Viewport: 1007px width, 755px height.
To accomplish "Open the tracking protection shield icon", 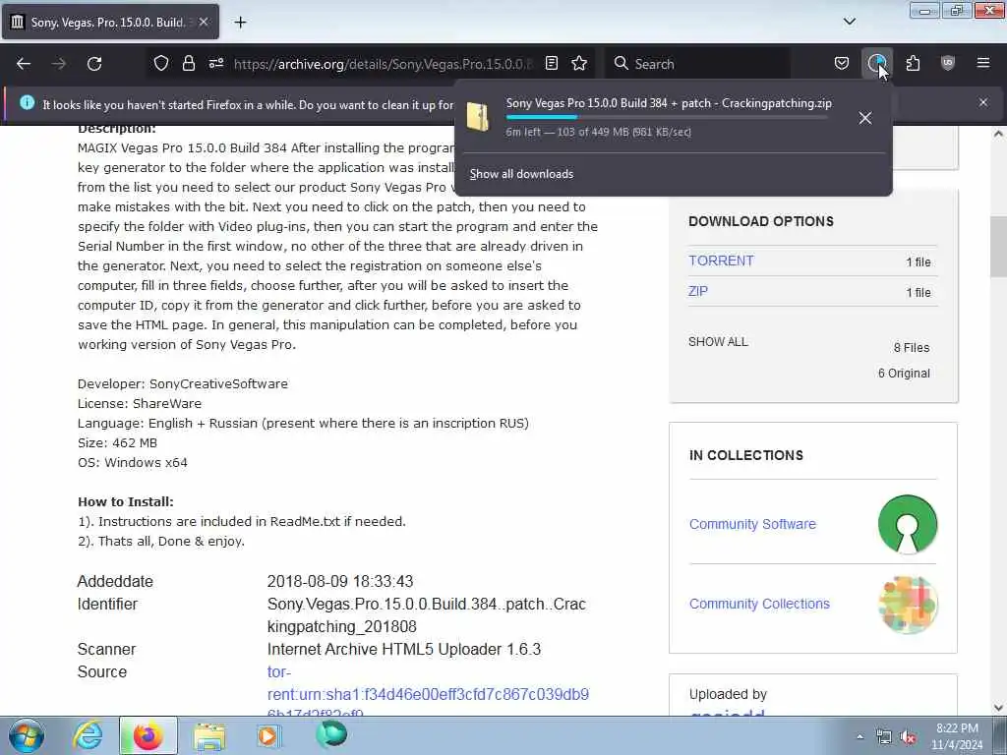I will tap(161, 64).
